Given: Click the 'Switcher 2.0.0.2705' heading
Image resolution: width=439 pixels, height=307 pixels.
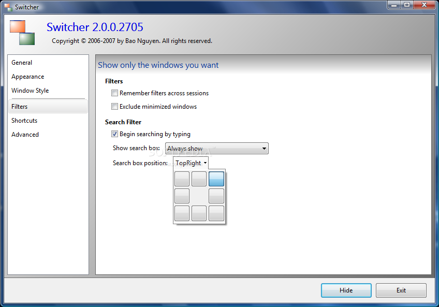Looking at the screenshot, I should (95, 27).
